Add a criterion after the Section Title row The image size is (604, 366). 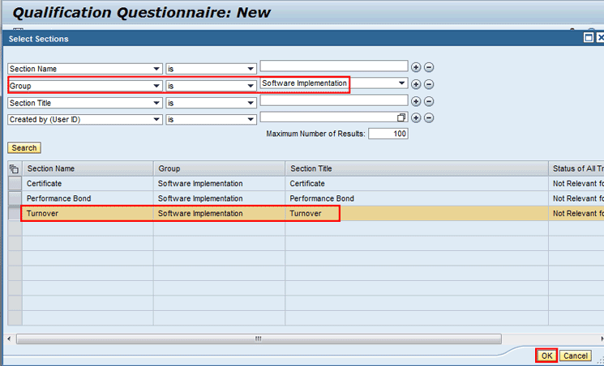416,101
